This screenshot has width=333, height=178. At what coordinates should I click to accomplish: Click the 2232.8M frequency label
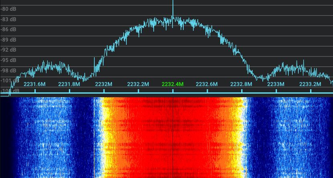pyautogui.click(x=241, y=84)
